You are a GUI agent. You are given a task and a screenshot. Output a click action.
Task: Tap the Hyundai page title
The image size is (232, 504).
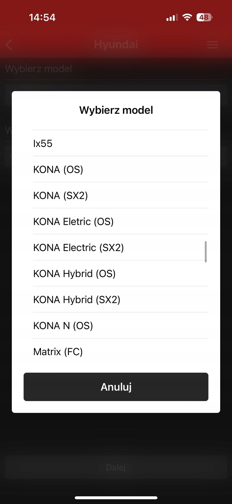point(116,45)
